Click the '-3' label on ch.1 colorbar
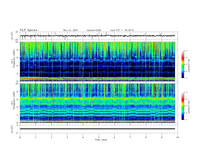Image resolution: width=200 pixels, height=154 pixels. point(186,51)
